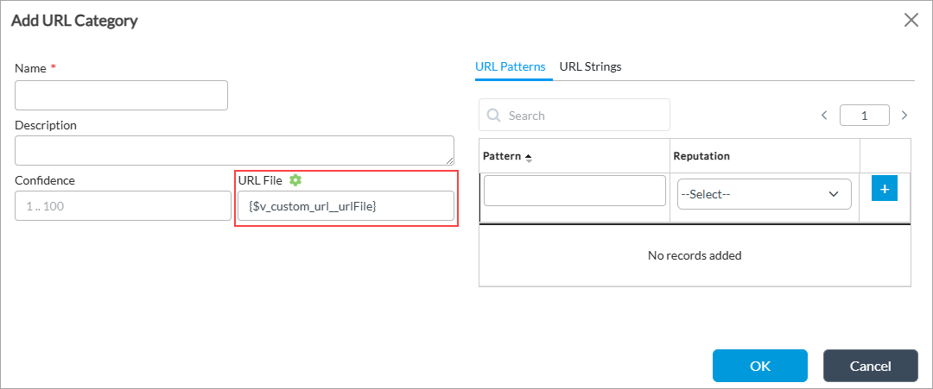
Task: Select the URL Patterns tab
Action: (x=511, y=66)
